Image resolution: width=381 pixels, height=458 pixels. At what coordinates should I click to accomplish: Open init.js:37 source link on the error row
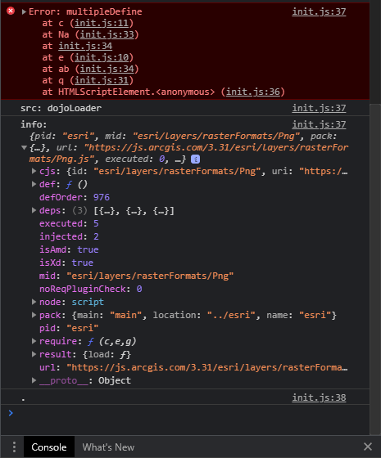[x=319, y=11]
